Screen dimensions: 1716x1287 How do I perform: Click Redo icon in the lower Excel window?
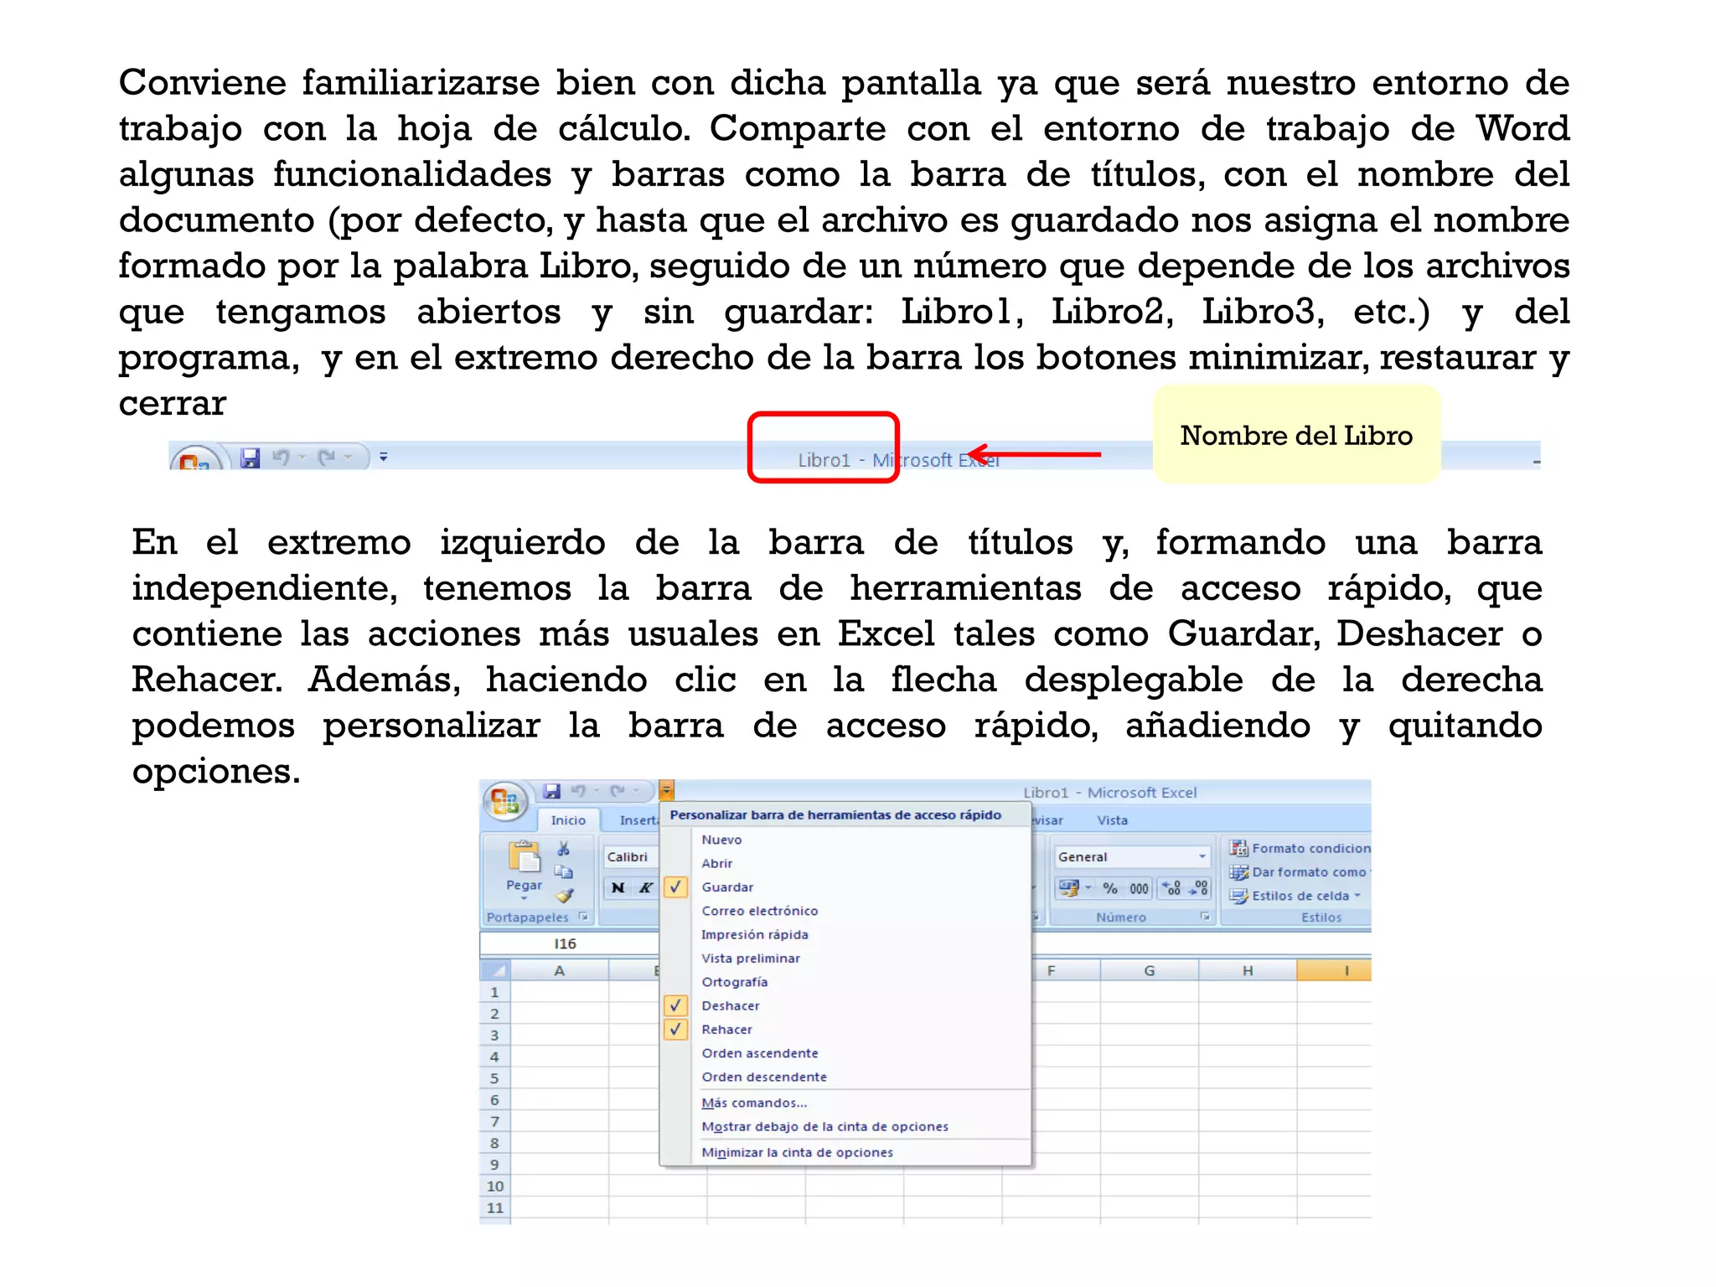click(x=618, y=791)
